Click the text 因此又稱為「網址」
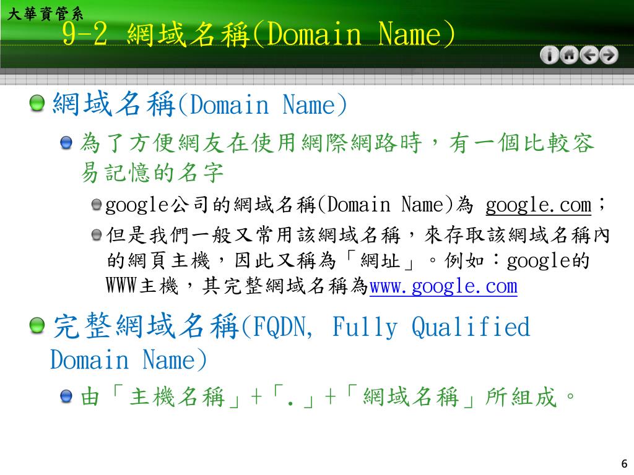 pyautogui.click(x=326, y=261)
